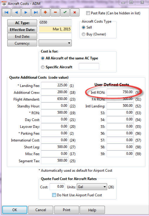Edit user defined cost 53 field

tap(120, 113)
